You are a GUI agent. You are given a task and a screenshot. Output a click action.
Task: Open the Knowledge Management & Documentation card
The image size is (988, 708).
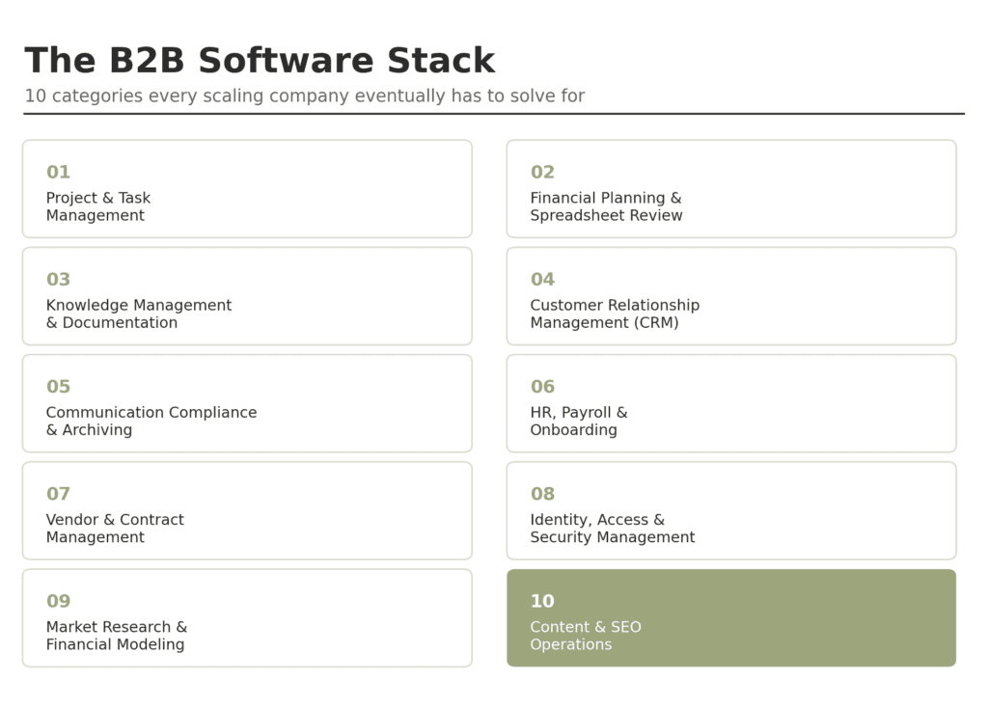(247, 296)
